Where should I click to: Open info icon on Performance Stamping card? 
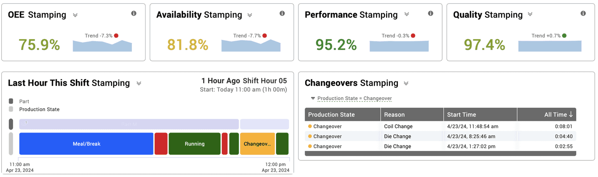pos(431,14)
